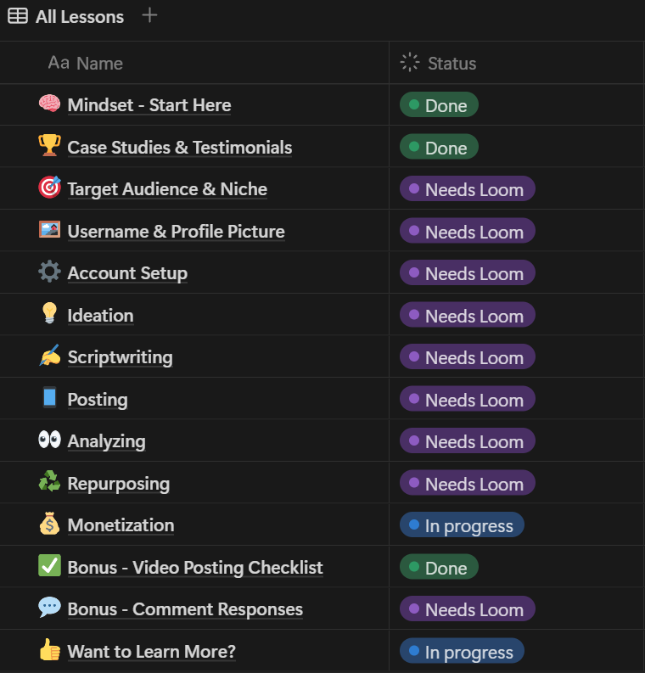The image size is (645, 673).
Task: Change Done status for Mindset lesson
Action: click(x=439, y=105)
